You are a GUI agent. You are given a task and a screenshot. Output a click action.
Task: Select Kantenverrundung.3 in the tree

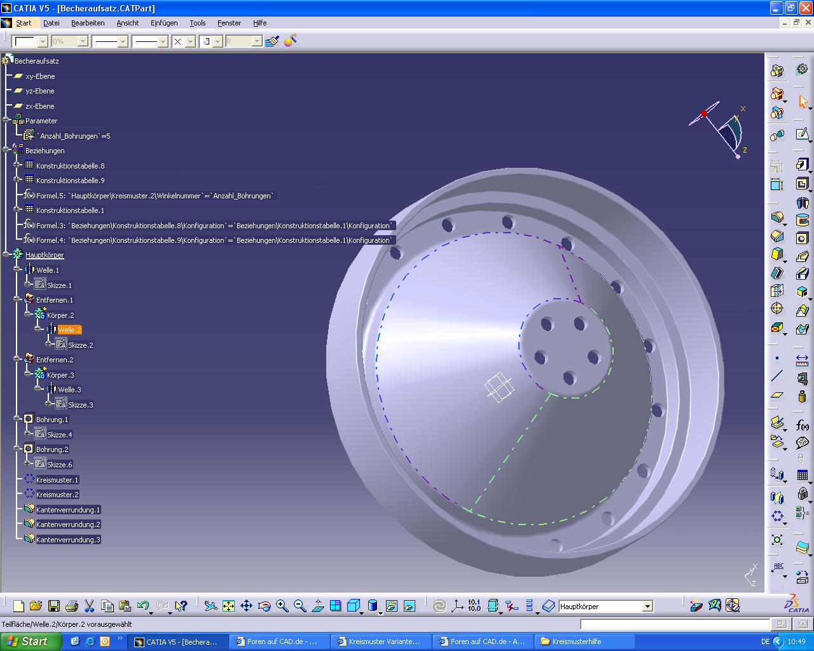pos(68,540)
